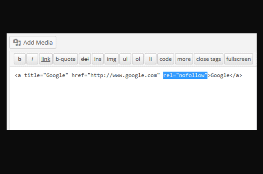Click the media icon beside Add Media
Viewport: 263px width, 174px height.
pos(17,42)
